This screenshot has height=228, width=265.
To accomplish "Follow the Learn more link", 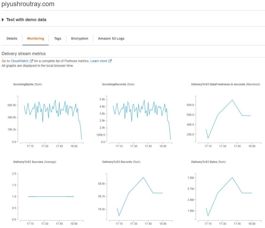I will pos(99,61).
